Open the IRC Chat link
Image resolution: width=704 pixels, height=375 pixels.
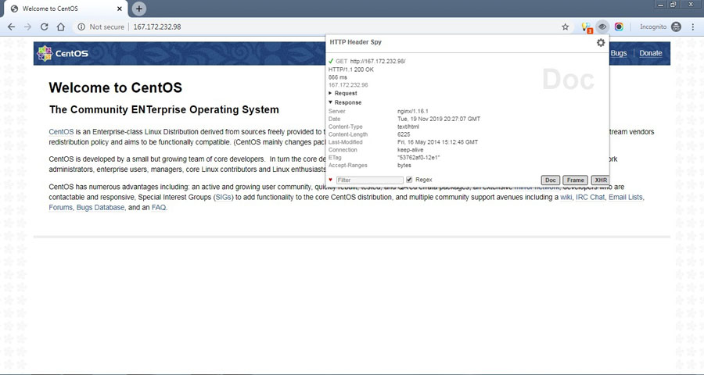click(x=591, y=198)
